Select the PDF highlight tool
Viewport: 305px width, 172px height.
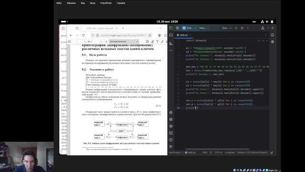pos(152,42)
